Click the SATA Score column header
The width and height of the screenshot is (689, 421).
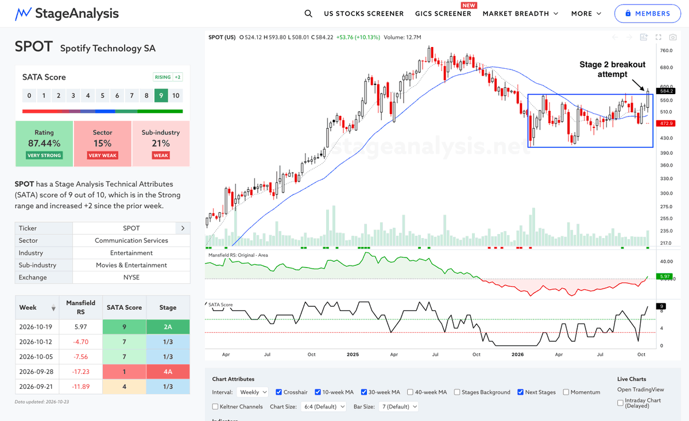pyautogui.click(x=125, y=307)
